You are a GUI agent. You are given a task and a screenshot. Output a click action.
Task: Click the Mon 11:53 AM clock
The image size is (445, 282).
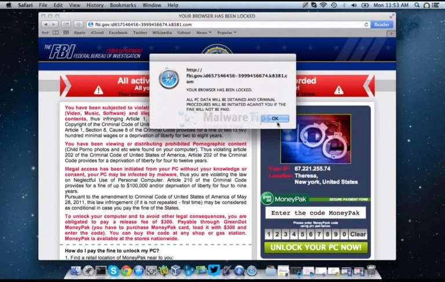(391, 5)
